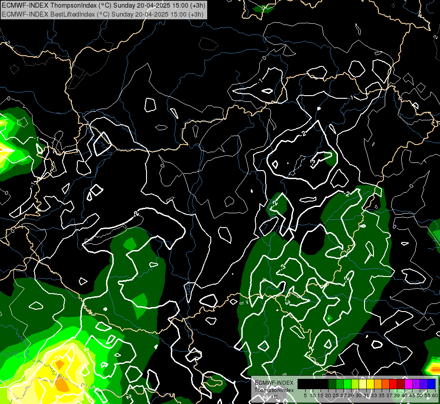440x404 pixels.
Task: Click the legend label ThompsonIndex
Action: point(274,390)
